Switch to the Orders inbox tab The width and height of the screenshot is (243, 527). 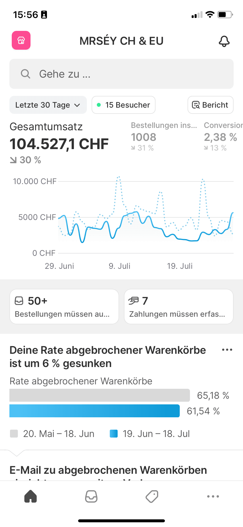[x=91, y=496]
